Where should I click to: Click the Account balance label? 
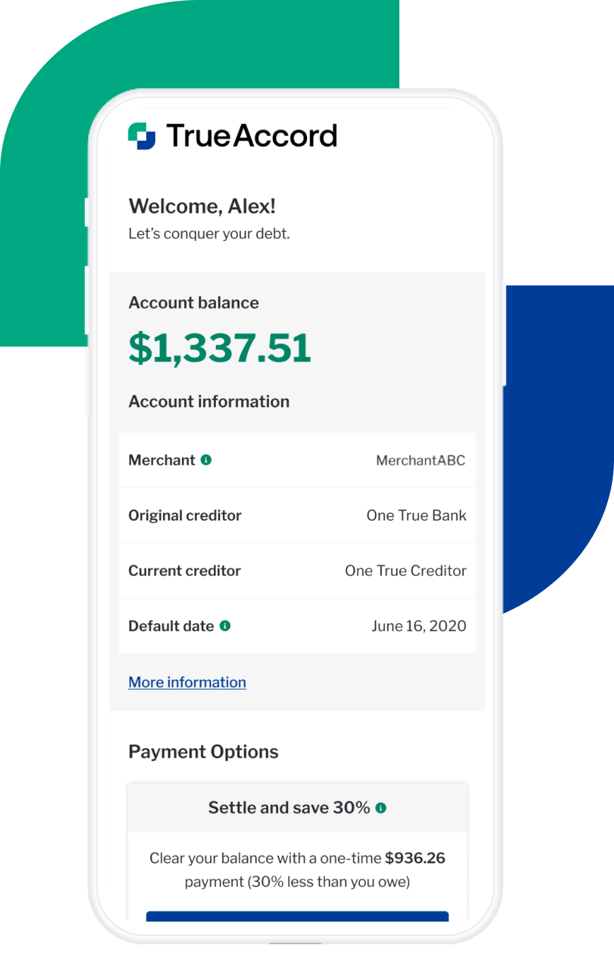193,302
